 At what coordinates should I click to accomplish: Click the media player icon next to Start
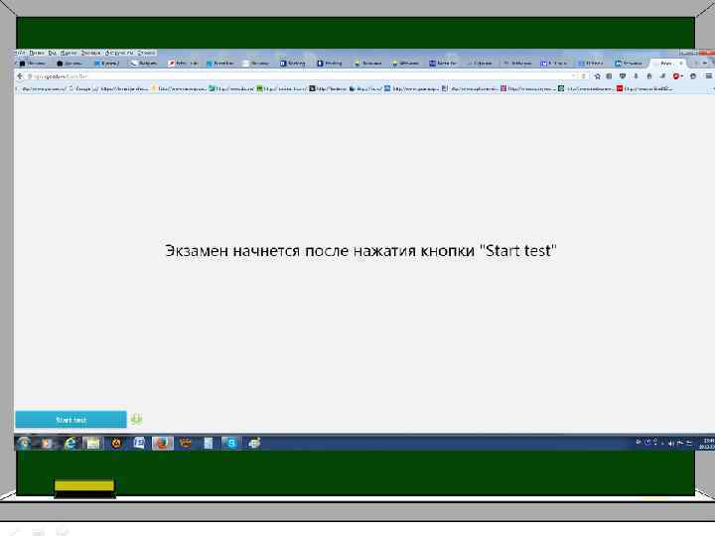coord(47,443)
